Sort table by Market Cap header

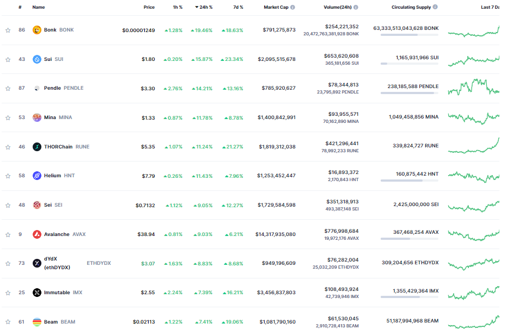click(276, 7)
